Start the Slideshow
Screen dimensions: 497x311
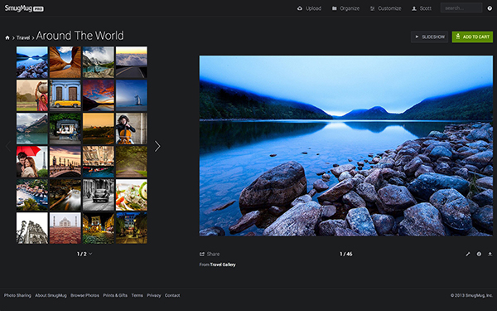(429, 36)
